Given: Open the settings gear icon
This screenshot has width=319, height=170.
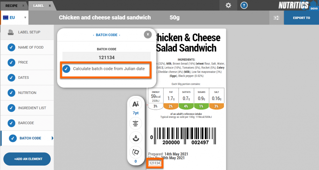Looking at the screenshot, I should tap(228, 5).
